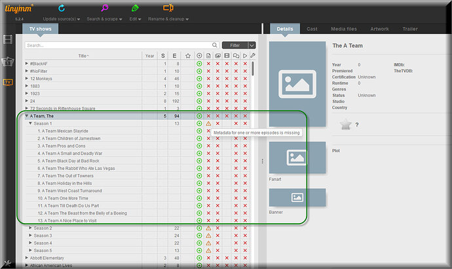This screenshot has height=269, width=452.
Task: Click the Edit pencil icon
Action: 135,8
